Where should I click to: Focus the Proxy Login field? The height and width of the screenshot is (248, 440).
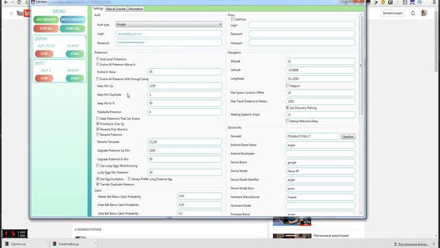pos(302,25)
